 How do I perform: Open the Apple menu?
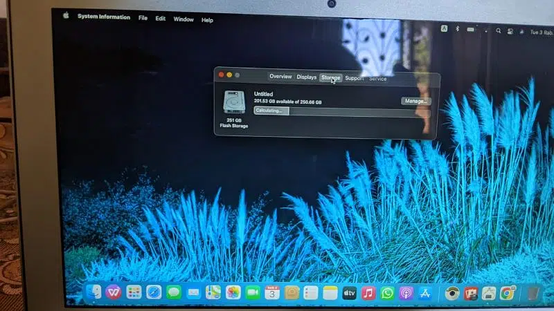[x=66, y=16]
